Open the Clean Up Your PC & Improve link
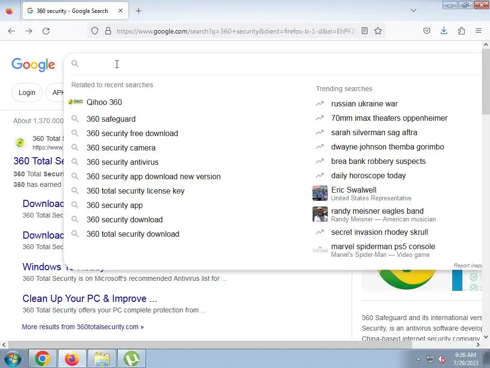The image size is (490, 368). point(89,299)
